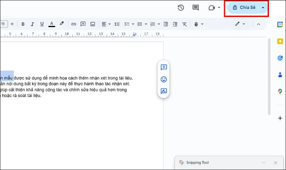Click highlighted word 'mẫu' in document

tap(8, 78)
